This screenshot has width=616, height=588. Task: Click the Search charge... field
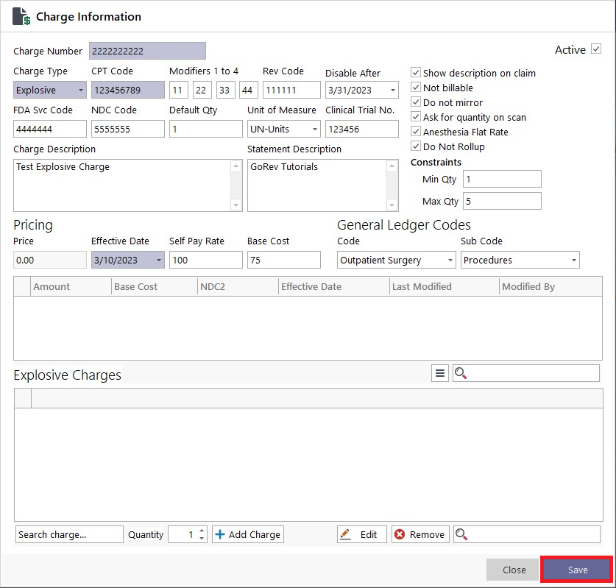[x=69, y=534]
